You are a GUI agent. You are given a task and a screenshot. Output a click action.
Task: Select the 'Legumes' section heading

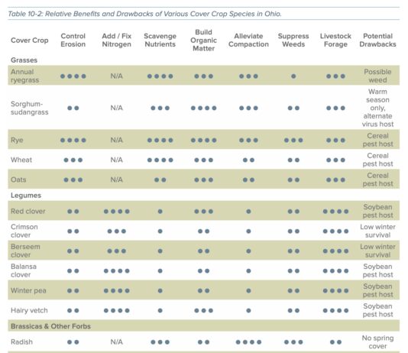(x=26, y=196)
